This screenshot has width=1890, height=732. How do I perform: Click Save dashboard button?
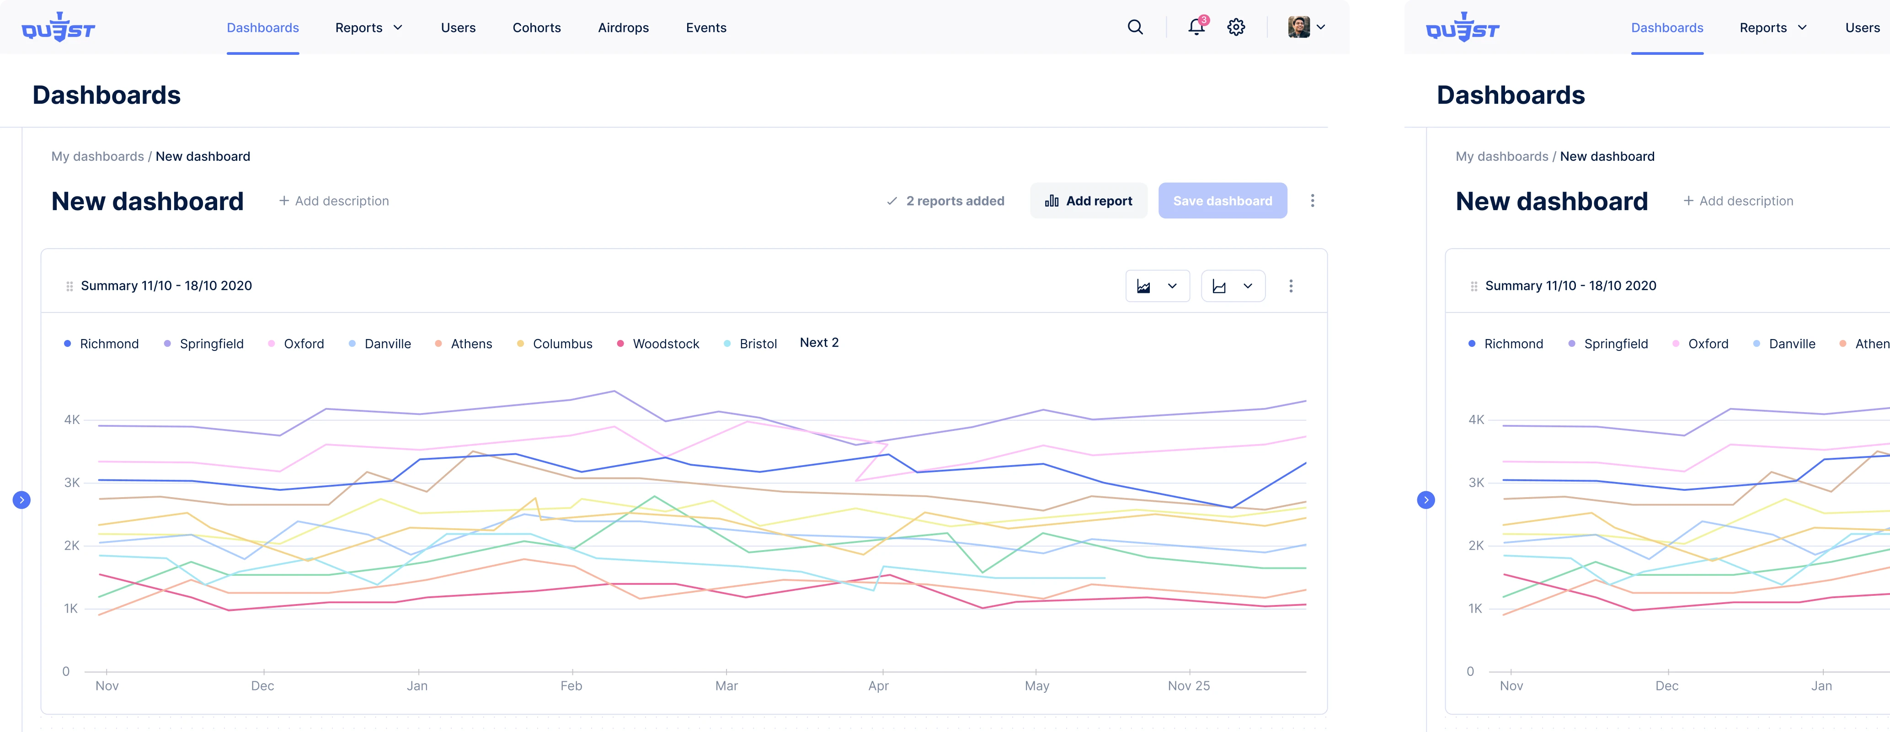point(1223,201)
